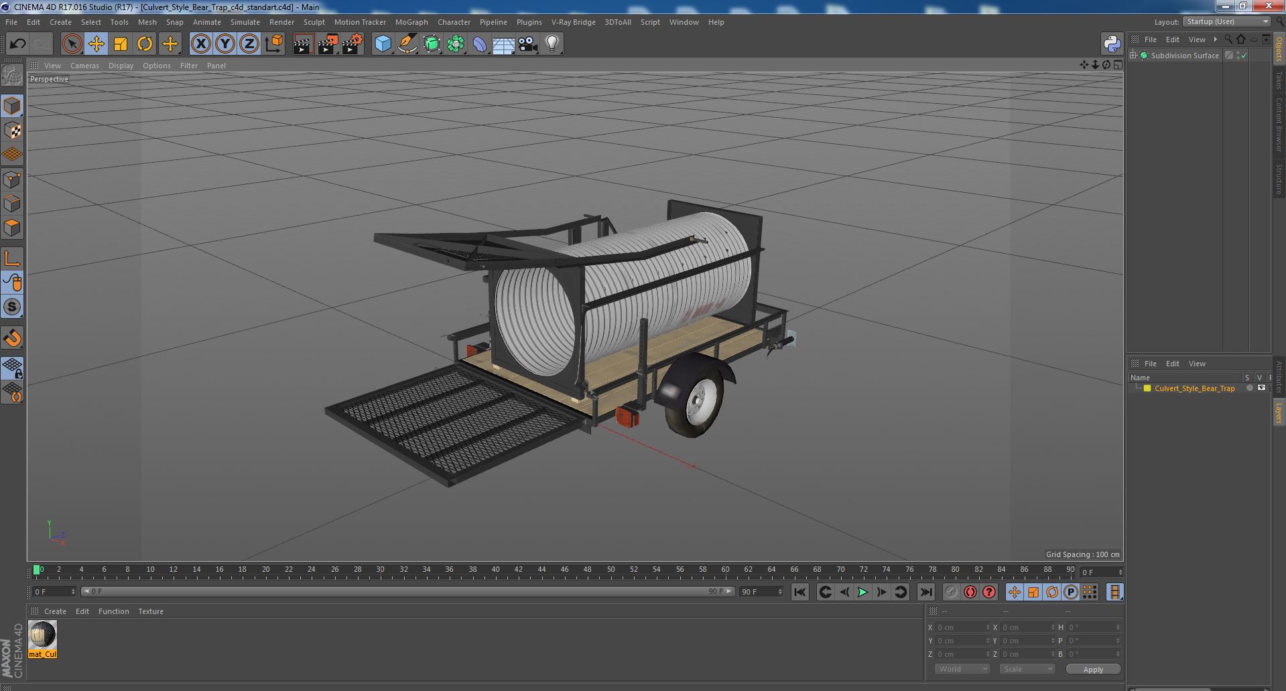Select Culvert_Style_Bear_Trap layer
This screenshot has width=1286, height=691.
tap(1194, 388)
